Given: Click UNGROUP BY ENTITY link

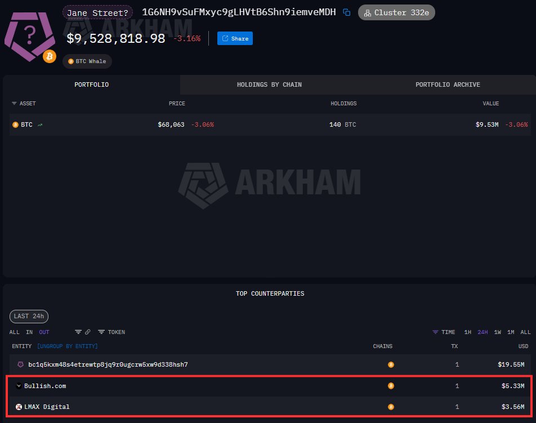Looking at the screenshot, I should pyautogui.click(x=68, y=346).
